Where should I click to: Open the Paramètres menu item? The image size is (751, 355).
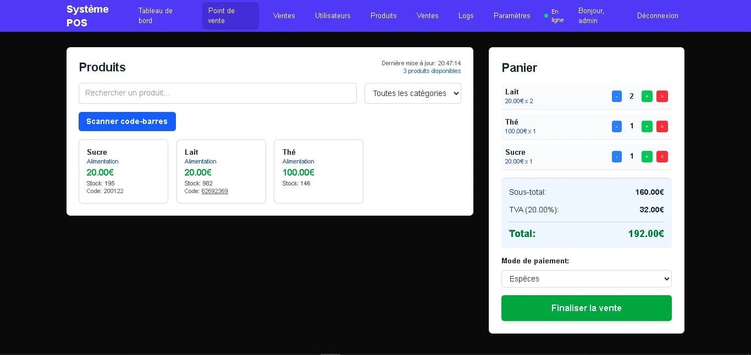[x=511, y=16]
